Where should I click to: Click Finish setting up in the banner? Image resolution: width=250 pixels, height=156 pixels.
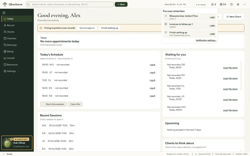110,28
